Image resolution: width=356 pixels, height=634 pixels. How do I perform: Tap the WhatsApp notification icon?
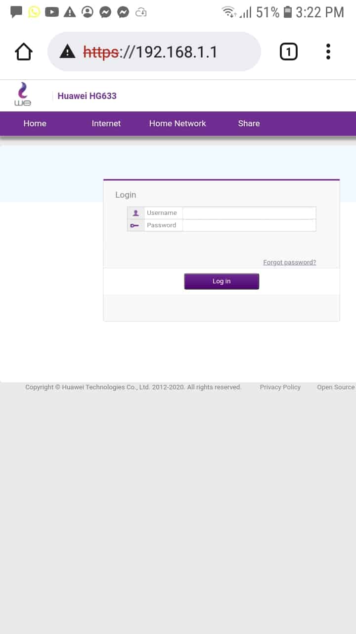coord(34,12)
